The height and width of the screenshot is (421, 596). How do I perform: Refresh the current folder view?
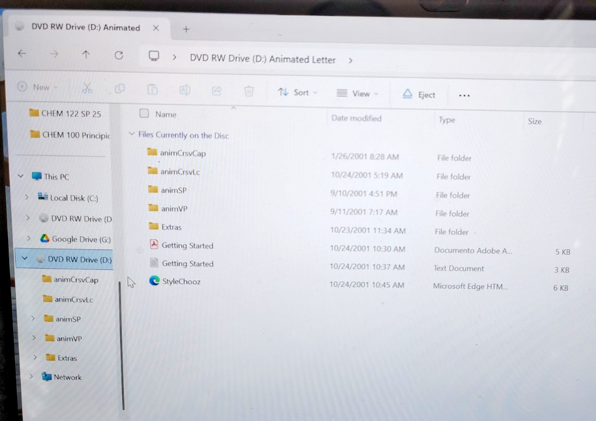tap(119, 56)
